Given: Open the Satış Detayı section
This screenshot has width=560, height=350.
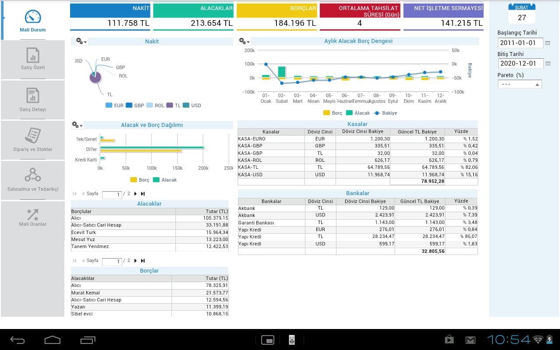Looking at the screenshot, I should pos(33,100).
